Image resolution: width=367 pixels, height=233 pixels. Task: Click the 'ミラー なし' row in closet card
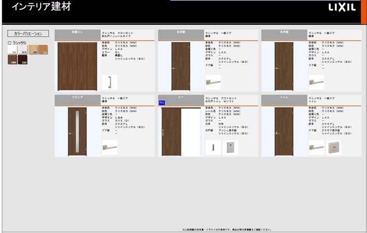(111, 53)
